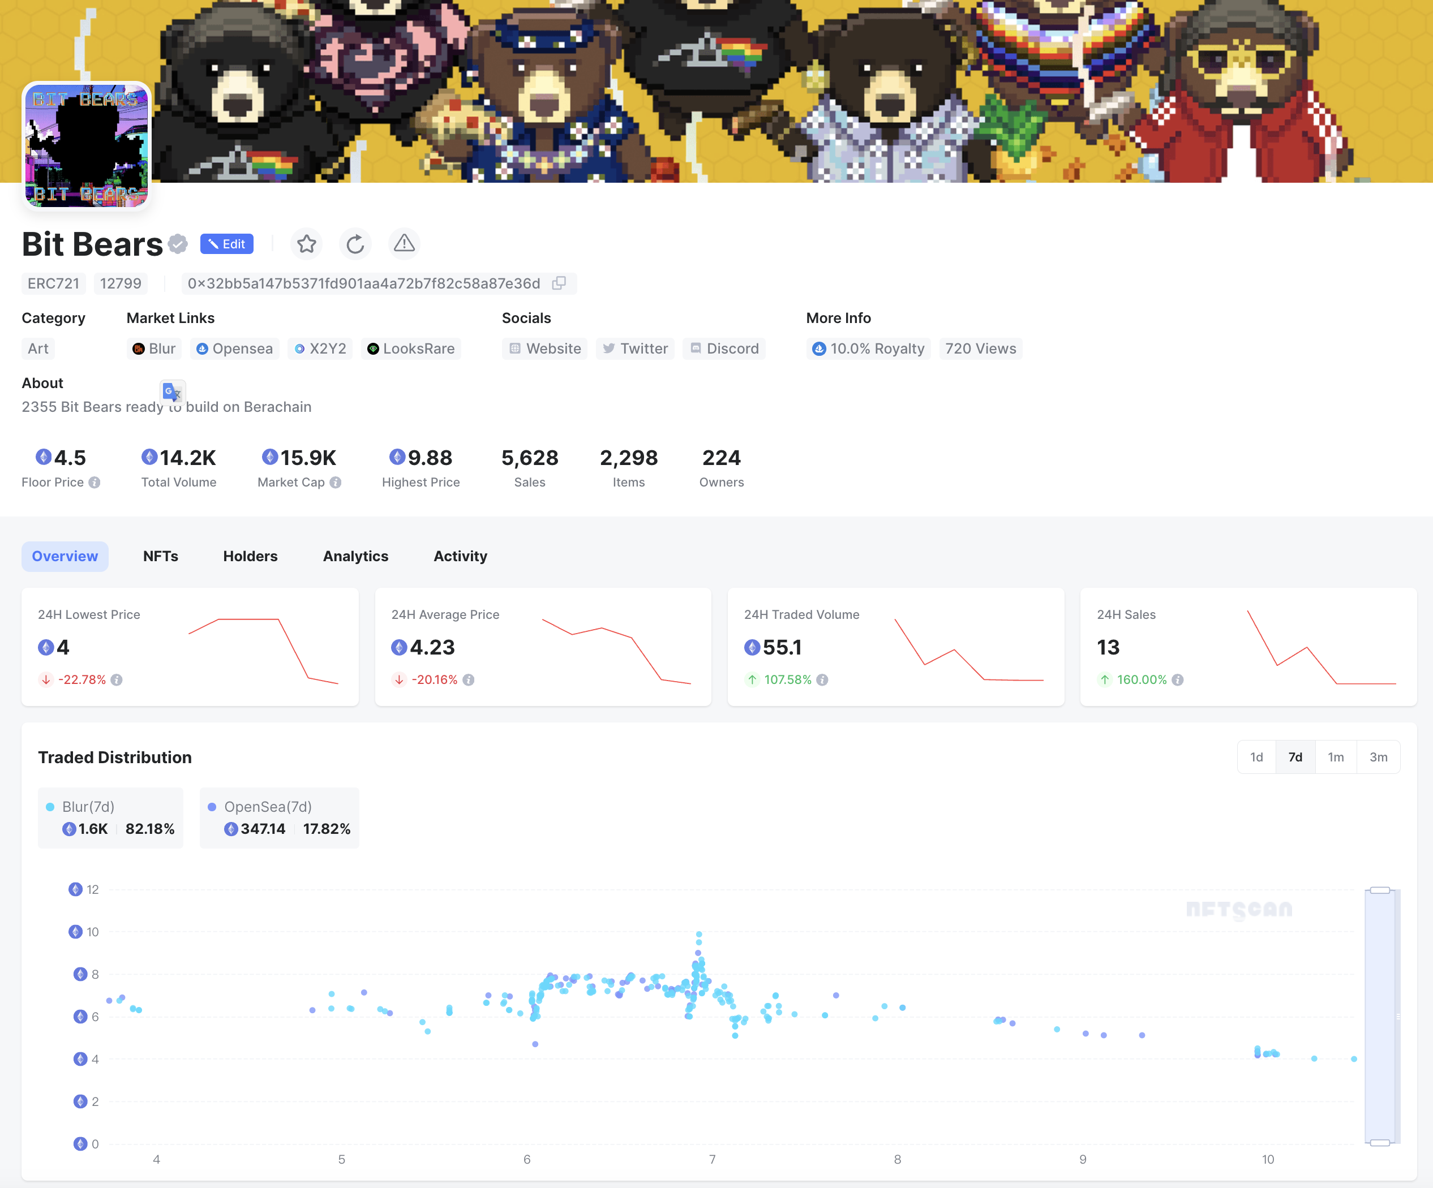The height and width of the screenshot is (1188, 1433).
Task: Click info icon beside -20.16%
Action: pos(468,680)
